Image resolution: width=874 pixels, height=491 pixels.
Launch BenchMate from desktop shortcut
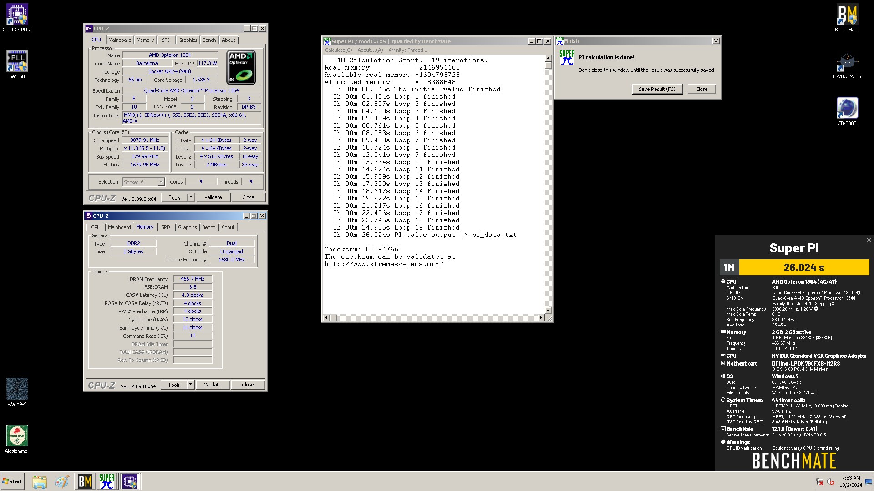847,18
